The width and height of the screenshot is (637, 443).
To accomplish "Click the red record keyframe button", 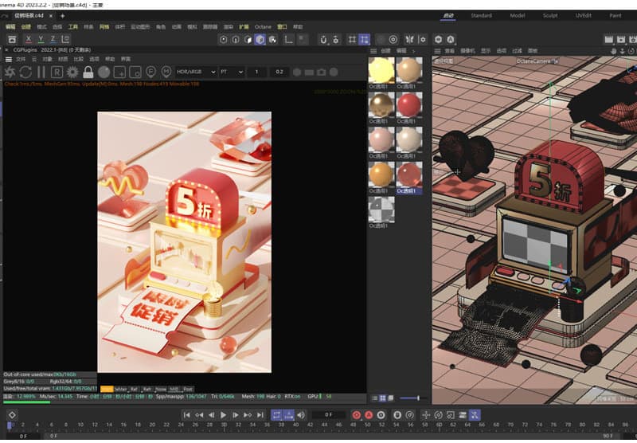I will 356,415.
